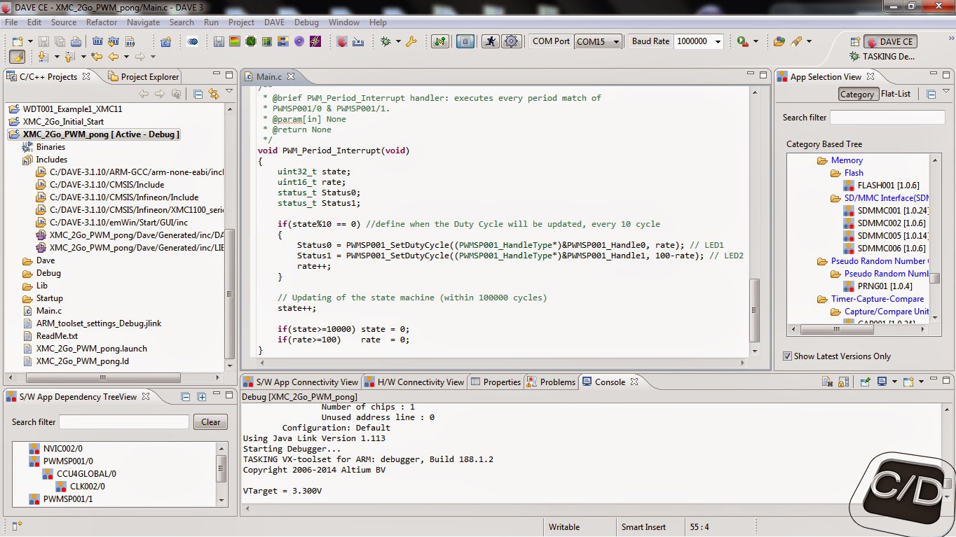The height and width of the screenshot is (537, 956).
Task: Click the green chip icon in toolbar
Action: coord(251,41)
